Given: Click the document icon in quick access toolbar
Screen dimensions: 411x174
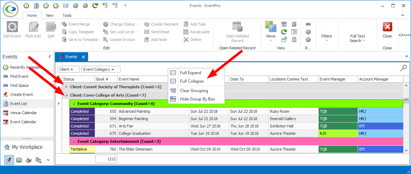Looking at the screenshot, I should point(36,5).
